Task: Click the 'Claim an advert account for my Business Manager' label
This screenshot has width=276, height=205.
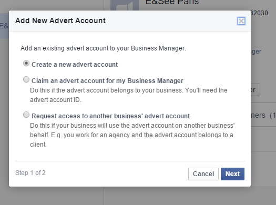Action: pyautogui.click(x=107, y=81)
